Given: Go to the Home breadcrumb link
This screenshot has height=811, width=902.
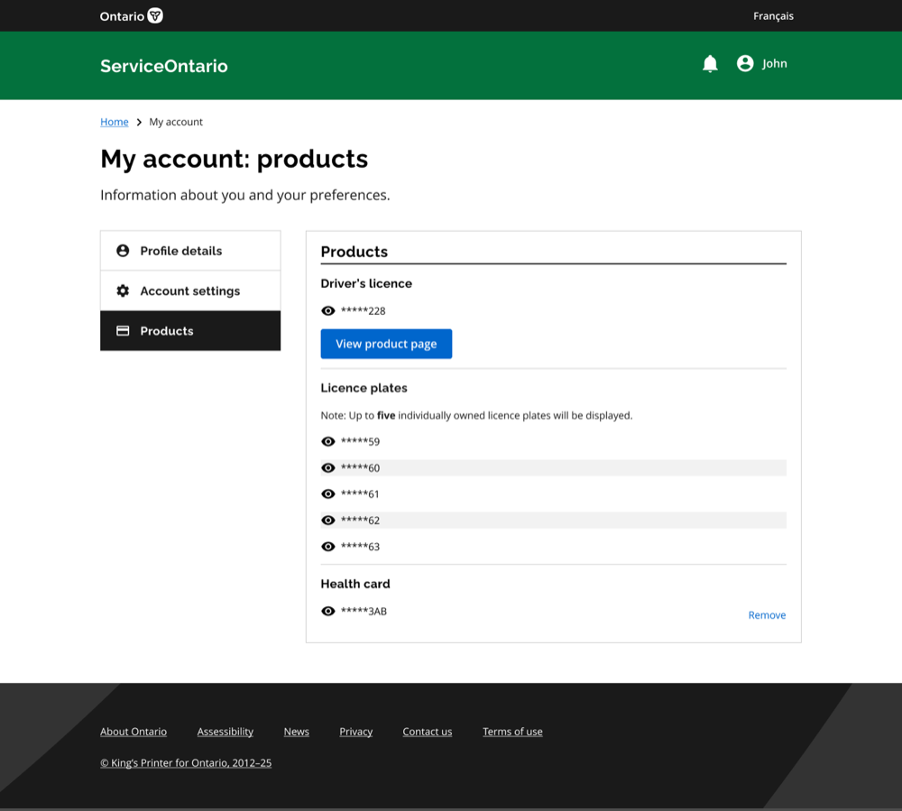Looking at the screenshot, I should 115,122.
